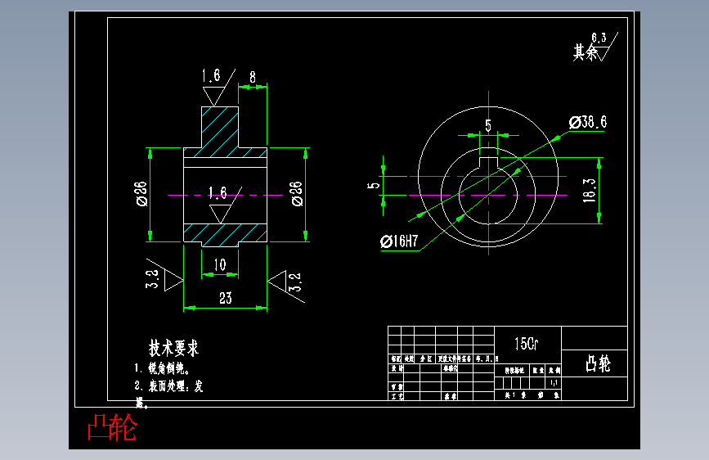Select the right Ø26 diameter dimension
The width and height of the screenshot is (709, 460).
297,194
